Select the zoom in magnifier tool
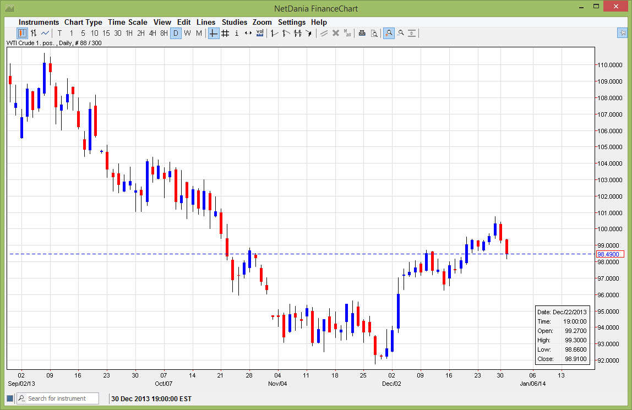Screen dimensions: 632x410 pos(389,34)
